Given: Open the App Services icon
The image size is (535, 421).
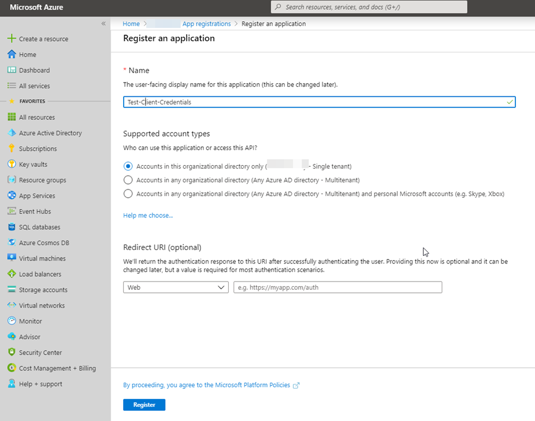Looking at the screenshot, I should (12, 195).
